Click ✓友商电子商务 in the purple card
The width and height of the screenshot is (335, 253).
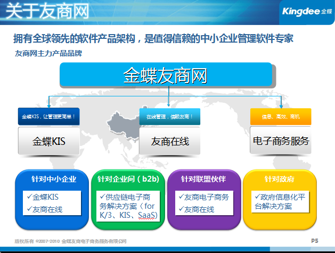[204, 197]
